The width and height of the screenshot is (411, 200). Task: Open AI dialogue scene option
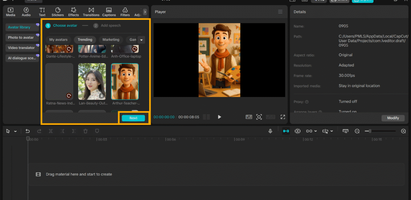pos(22,58)
